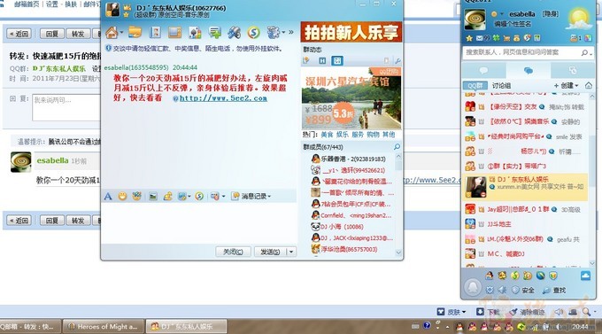The image size is (602, 334).
Task: Open the group settings gear icon
Action: (273, 33)
